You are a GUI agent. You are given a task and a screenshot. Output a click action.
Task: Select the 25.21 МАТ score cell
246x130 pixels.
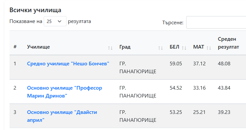coord(199,112)
